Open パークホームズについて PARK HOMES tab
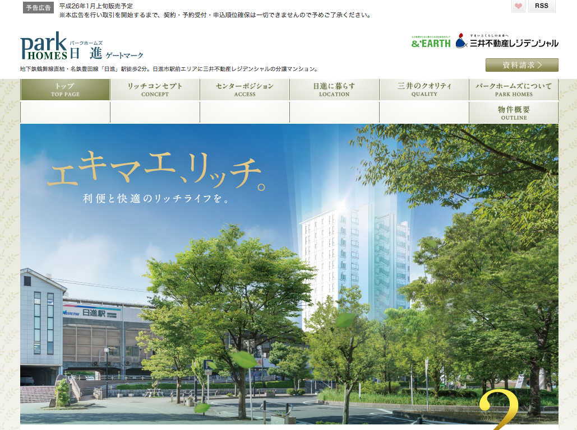The image size is (577, 430). (x=514, y=90)
